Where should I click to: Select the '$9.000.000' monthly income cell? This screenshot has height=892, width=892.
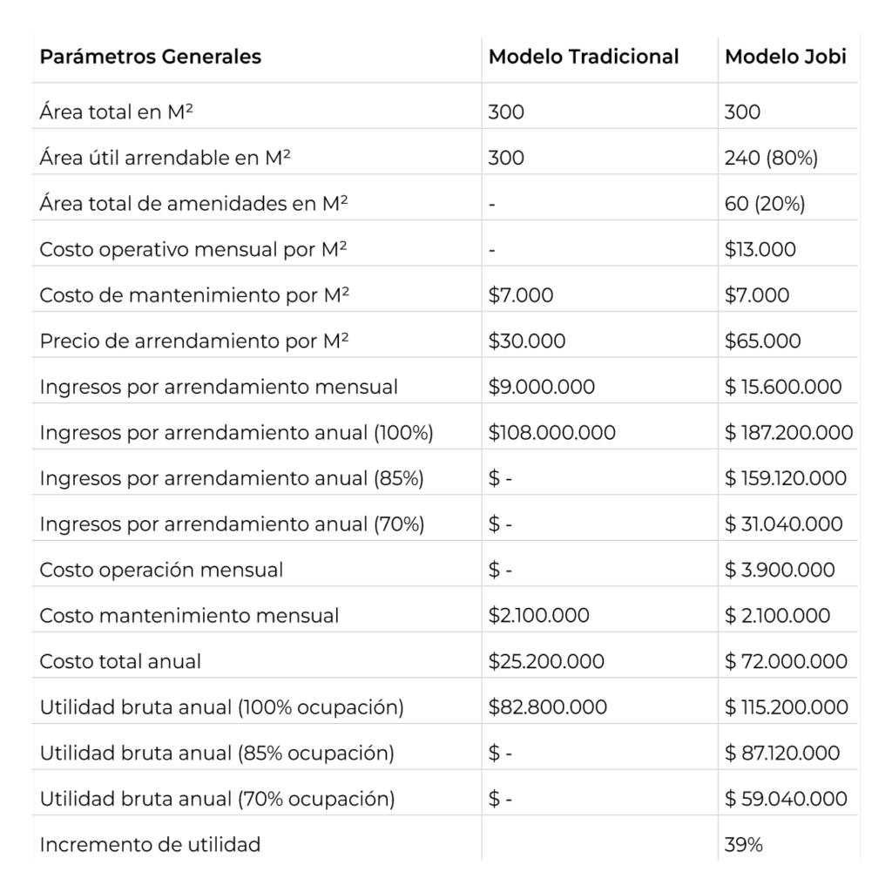click(541, 387)
